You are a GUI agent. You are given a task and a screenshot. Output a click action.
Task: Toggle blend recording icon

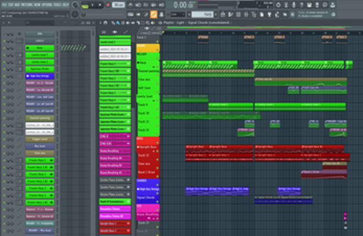tap(153, 5)
